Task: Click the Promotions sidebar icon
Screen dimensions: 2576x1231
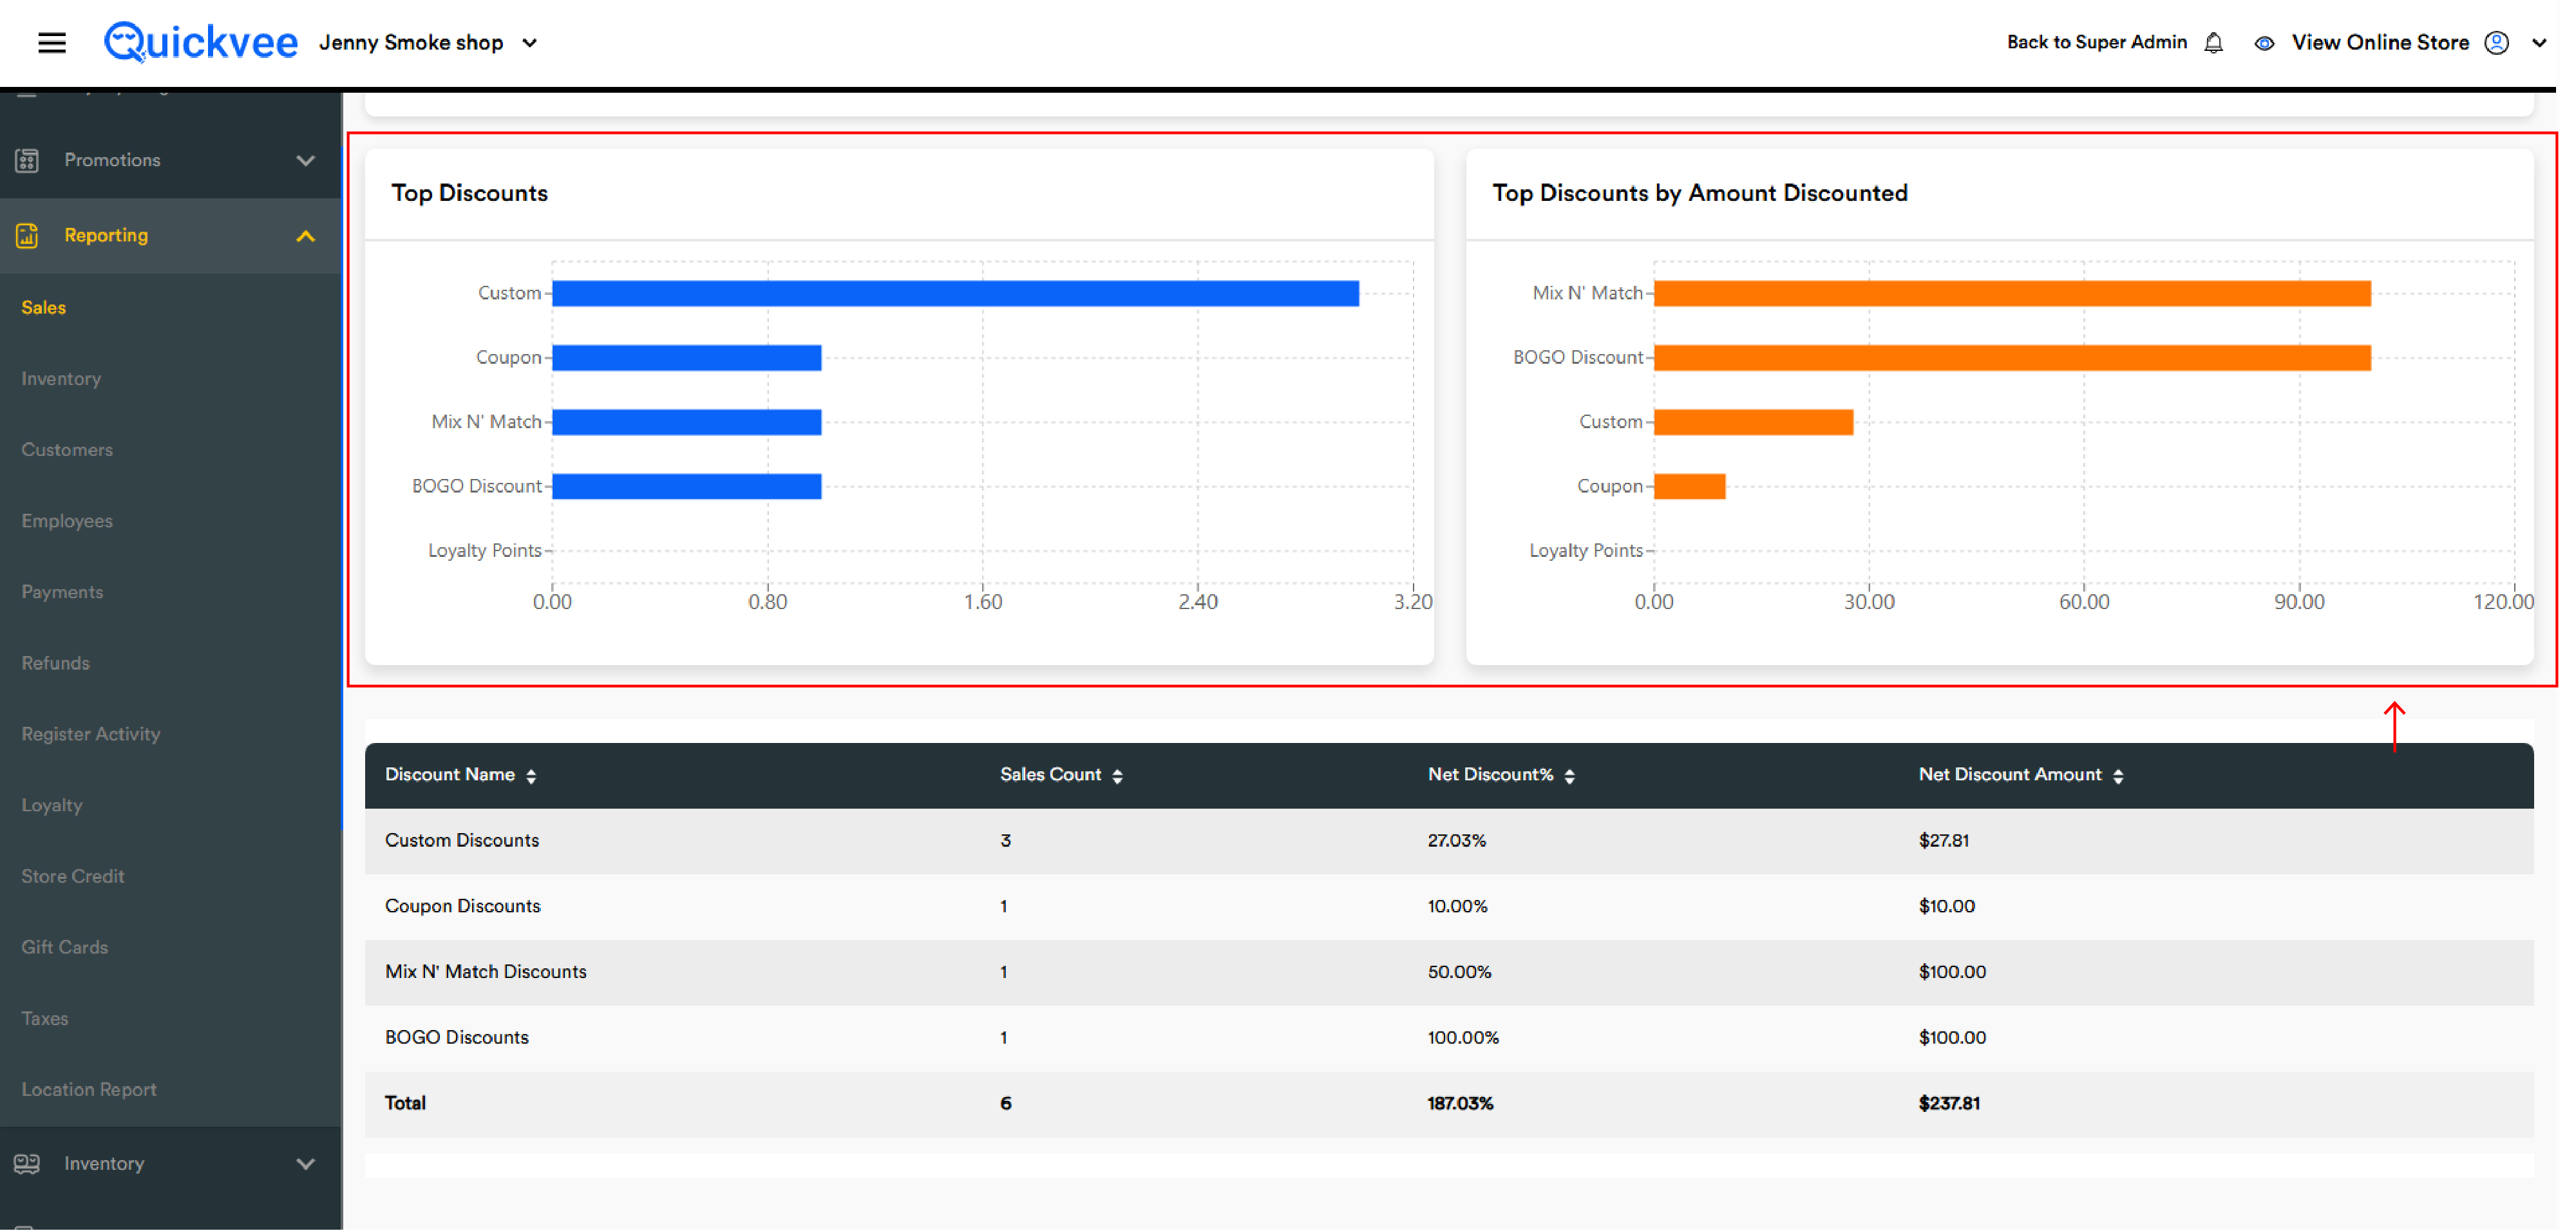Action: click(27, 160)
